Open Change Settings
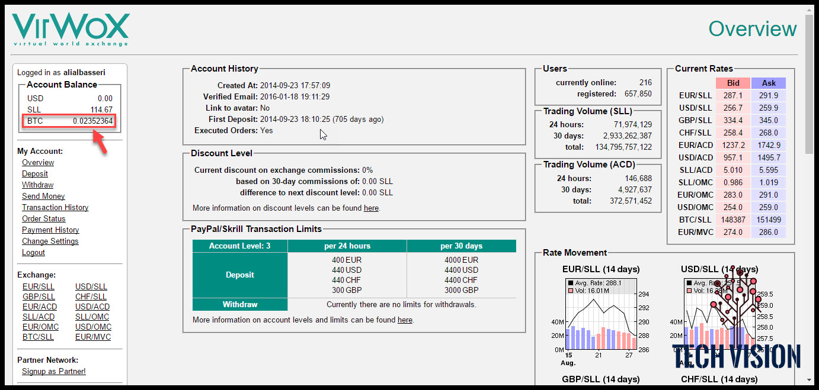Screen dimensions: 819x390 50,241
